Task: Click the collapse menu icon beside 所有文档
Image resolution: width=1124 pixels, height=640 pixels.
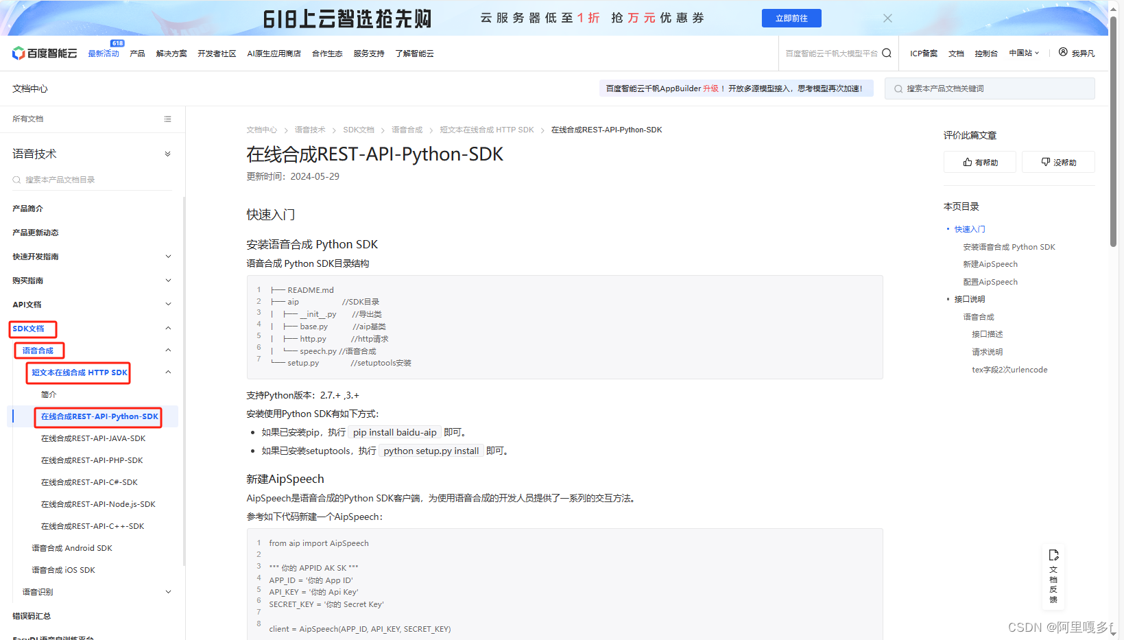Action: 167,119
